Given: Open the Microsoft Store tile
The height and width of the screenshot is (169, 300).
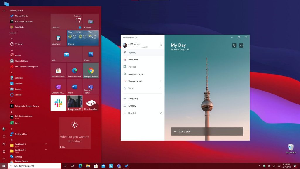Looking at the screenshot, I should click(x=58, y=70).
